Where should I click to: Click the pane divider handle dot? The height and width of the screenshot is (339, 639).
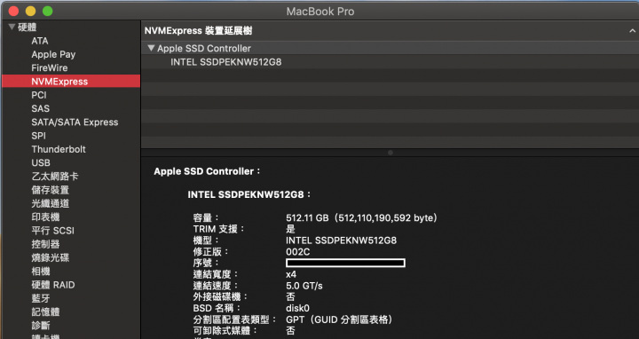[390, 153]
